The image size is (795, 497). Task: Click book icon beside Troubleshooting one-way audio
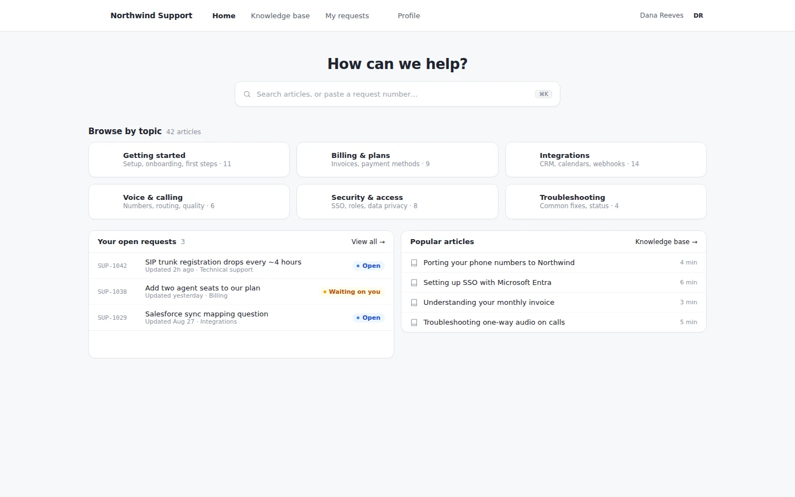(x=414, y=322)
